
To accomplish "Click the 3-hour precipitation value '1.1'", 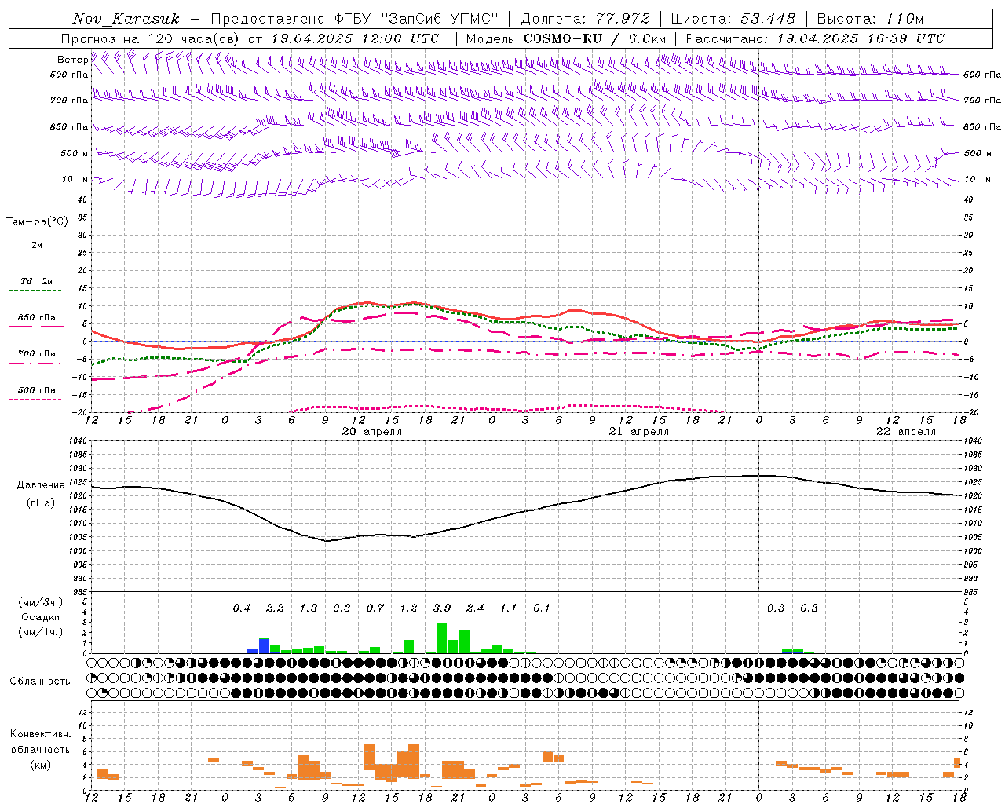I will click(509, 608).
